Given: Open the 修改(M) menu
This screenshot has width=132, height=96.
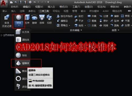Looking at the screenshot, I should pos(115,7).
